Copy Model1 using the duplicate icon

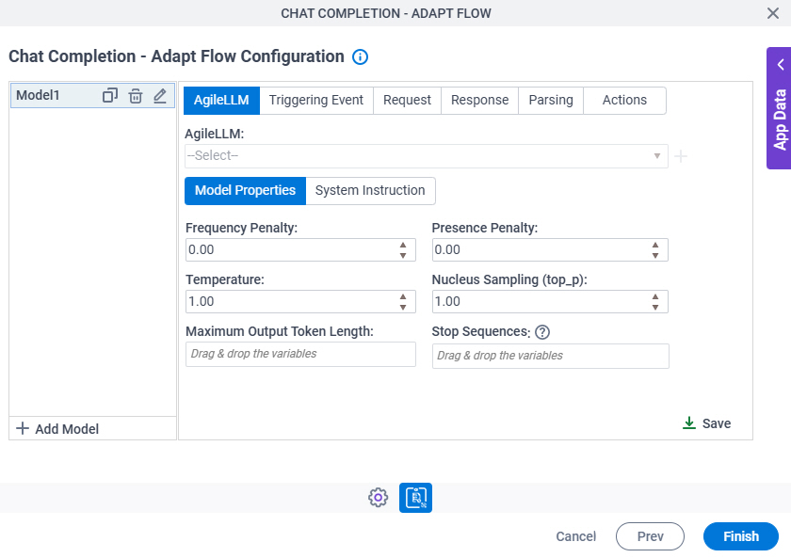[110, 95]
